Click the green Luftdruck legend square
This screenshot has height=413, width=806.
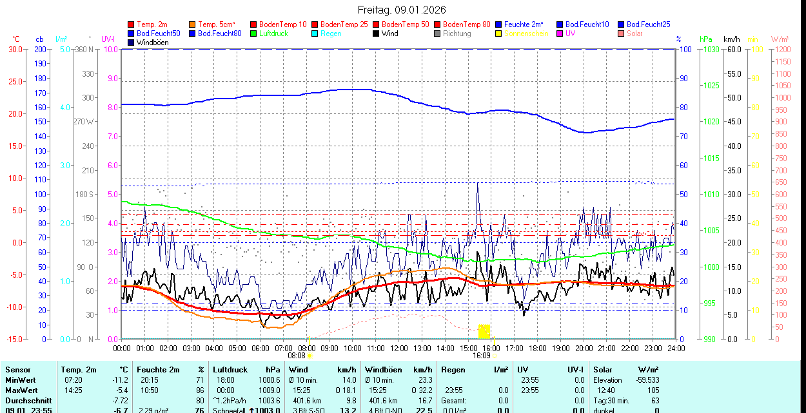(x=254, y=34)
